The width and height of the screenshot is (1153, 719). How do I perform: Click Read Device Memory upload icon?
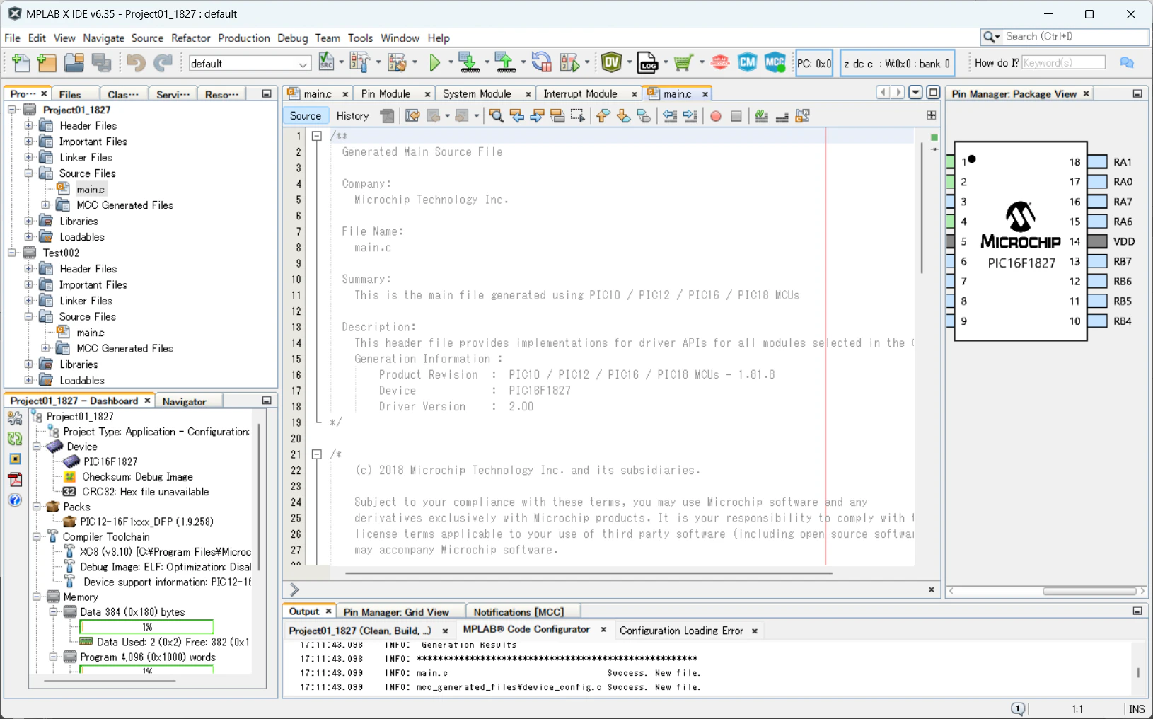click(x=505, y=63)
